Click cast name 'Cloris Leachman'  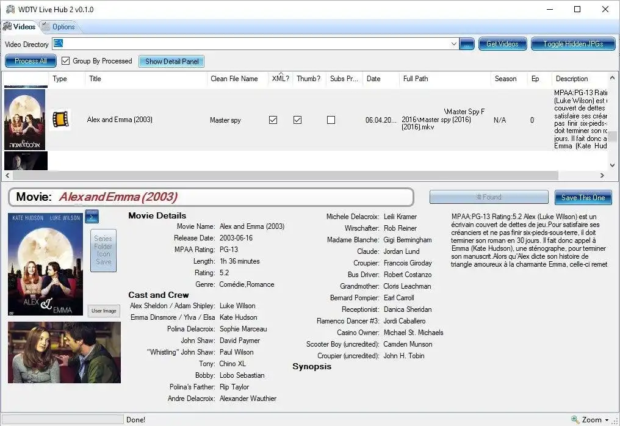click(407, 286)
